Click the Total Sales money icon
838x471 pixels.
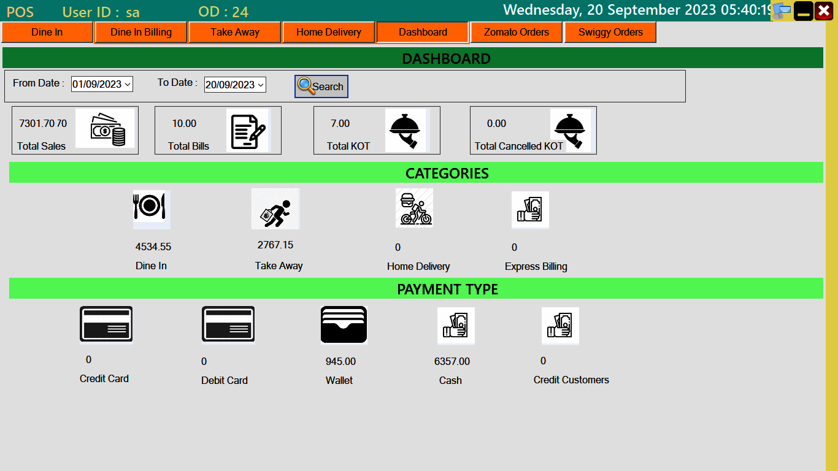(x=106, y=128)
